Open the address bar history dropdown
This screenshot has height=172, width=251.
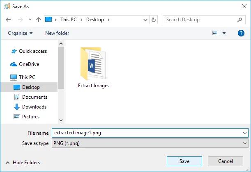click(x=145, y=20)
